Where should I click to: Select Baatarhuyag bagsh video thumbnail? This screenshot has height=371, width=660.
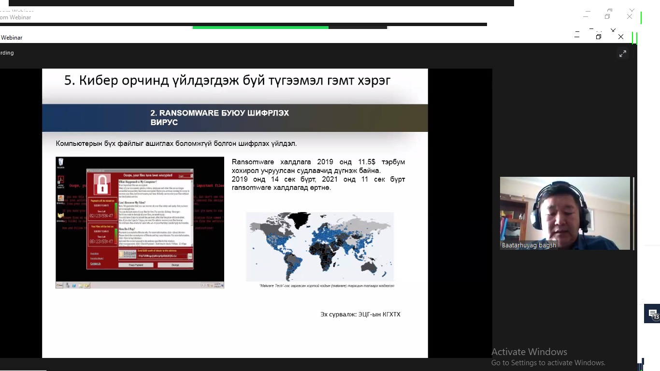pyautogui.click(x=565, y=213)
